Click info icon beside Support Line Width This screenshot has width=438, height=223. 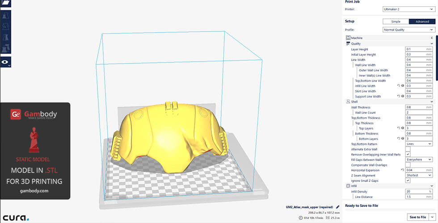(x=402, y=96)
